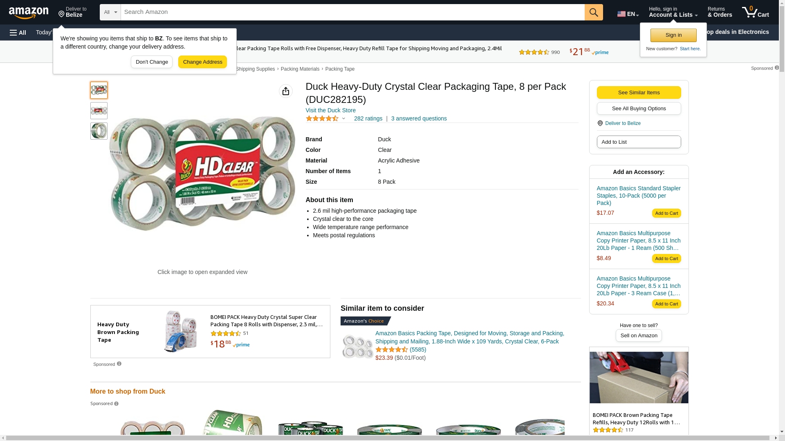Click the star rating icon for the product
The width and height of the screenshot is (785, 441).
pyautogui.click(x=322, y=119)
